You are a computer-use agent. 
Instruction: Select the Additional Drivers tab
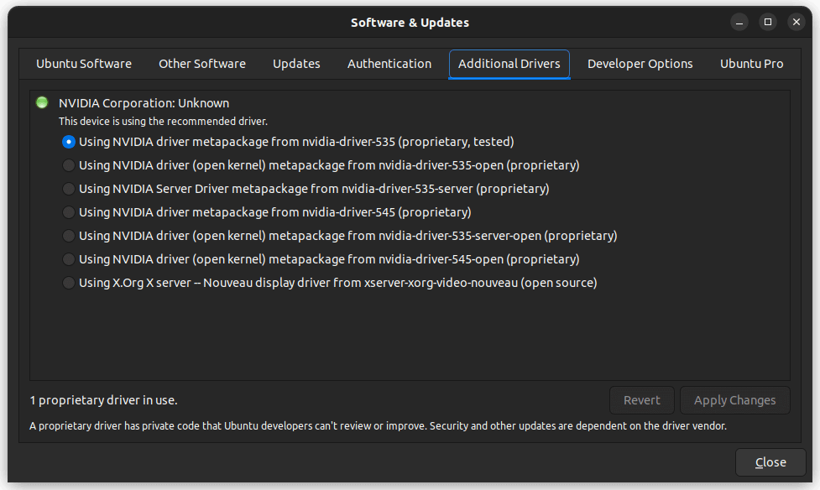pos(509,64)
